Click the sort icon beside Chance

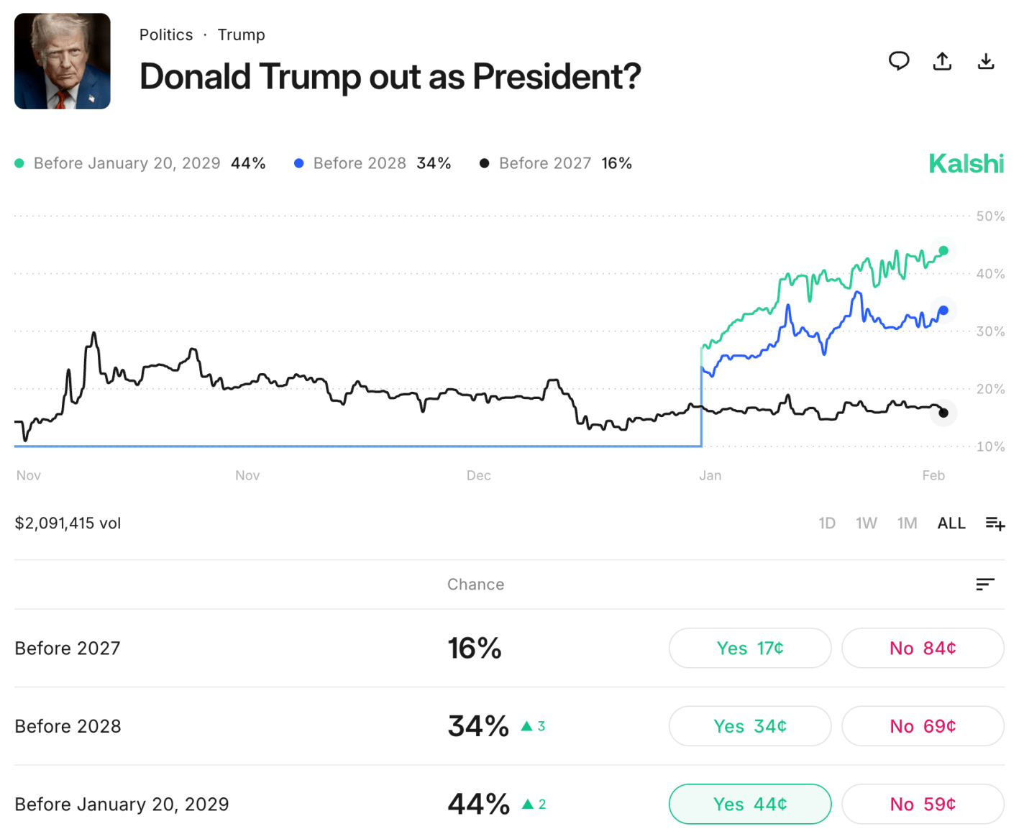[x=985, y=585]
